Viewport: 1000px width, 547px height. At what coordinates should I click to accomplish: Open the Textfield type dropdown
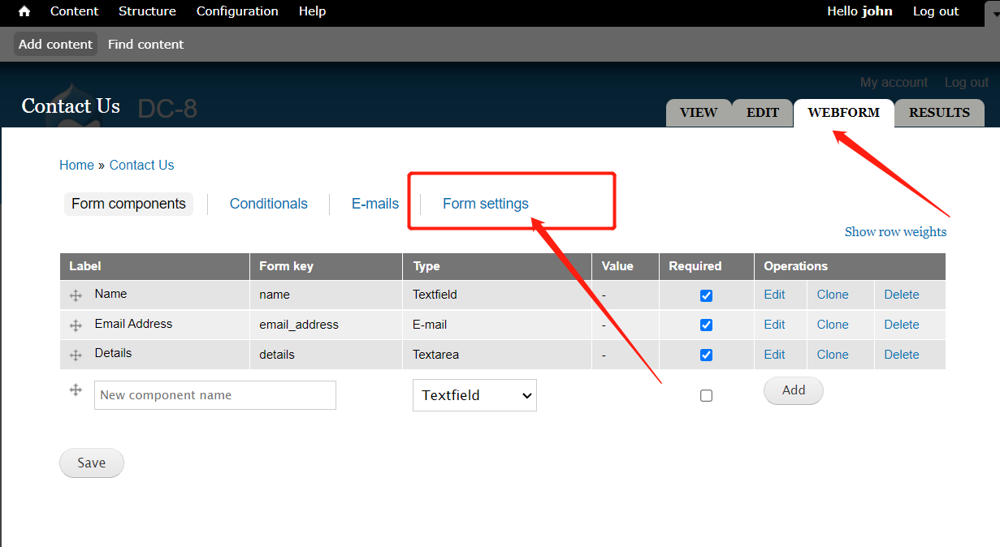(x=474, y=395)
